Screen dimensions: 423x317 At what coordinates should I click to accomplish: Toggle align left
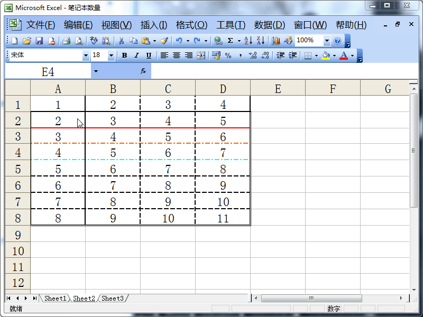pos(164,55)
